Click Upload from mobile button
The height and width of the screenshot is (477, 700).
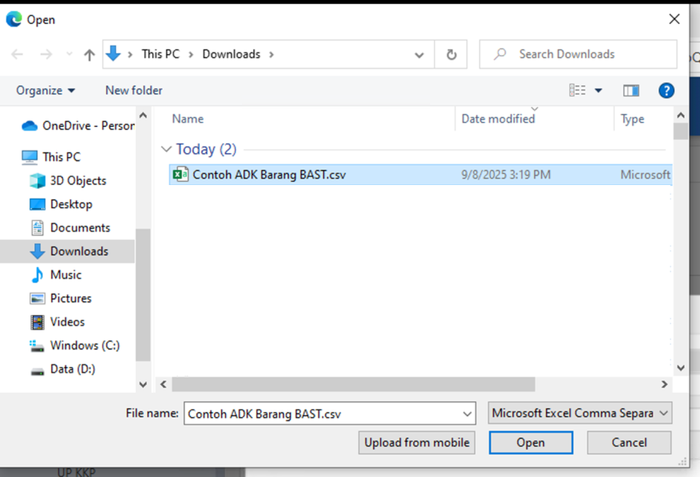coord(417,443)
